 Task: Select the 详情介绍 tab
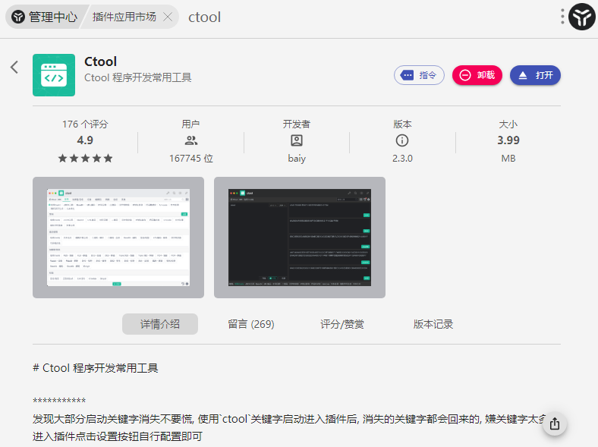tap(160, 324)
